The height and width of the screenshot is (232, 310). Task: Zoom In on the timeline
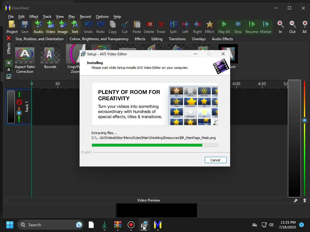click(x=280, y=27)
